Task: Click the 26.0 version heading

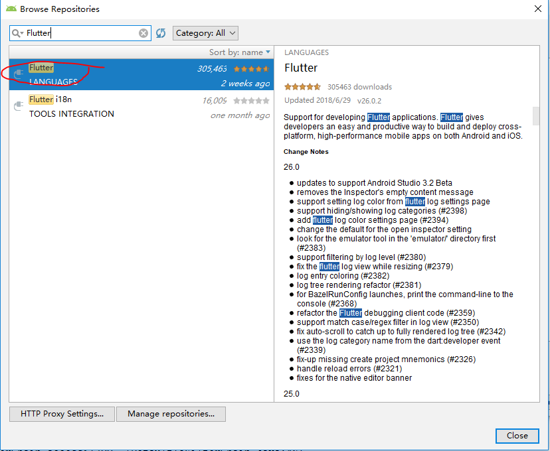Action: click(x=292, y=167)
